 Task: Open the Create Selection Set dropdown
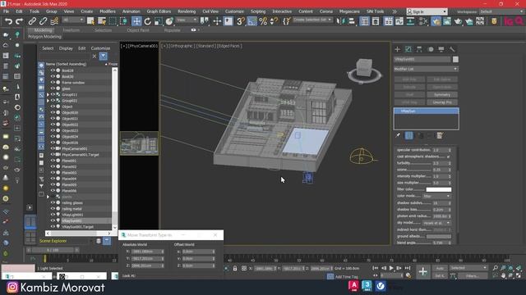coord(312,20)
